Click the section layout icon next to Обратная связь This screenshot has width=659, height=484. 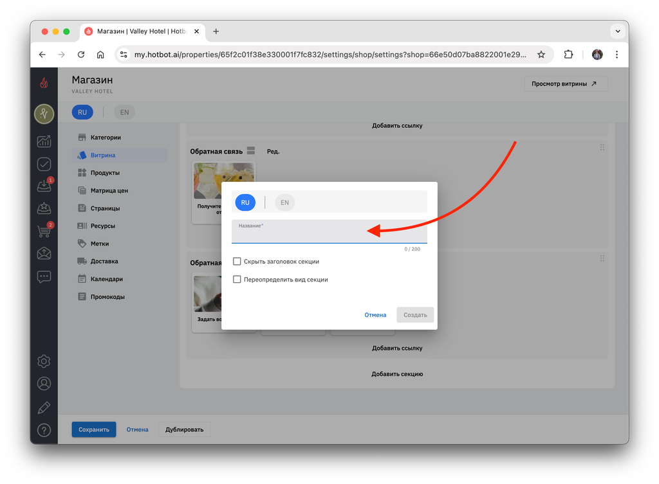point(251,150)
